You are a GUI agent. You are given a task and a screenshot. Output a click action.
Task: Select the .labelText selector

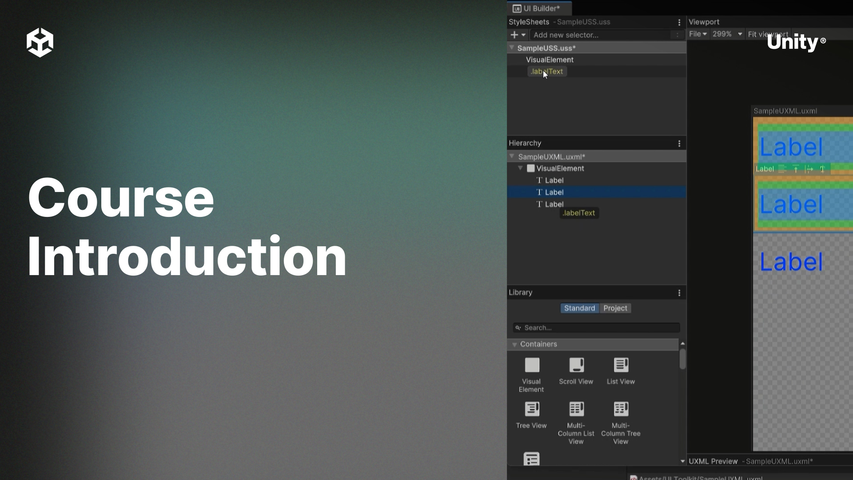547,72
